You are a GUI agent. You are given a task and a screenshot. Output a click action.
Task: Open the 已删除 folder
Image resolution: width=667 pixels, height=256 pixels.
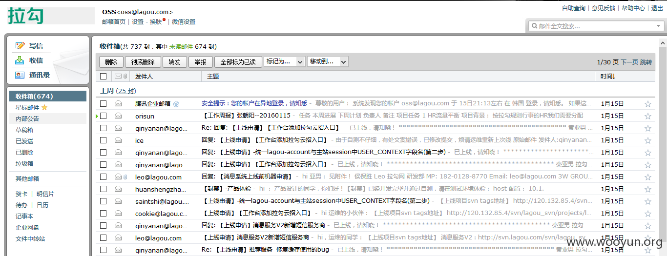click(24, 152)
